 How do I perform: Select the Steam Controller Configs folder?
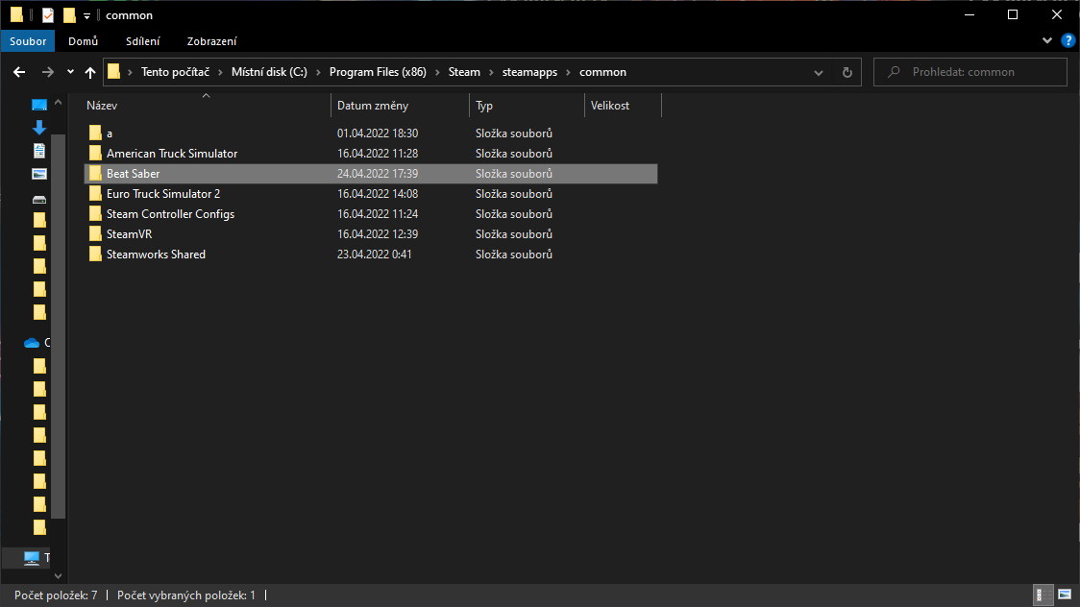pos(371,214)
